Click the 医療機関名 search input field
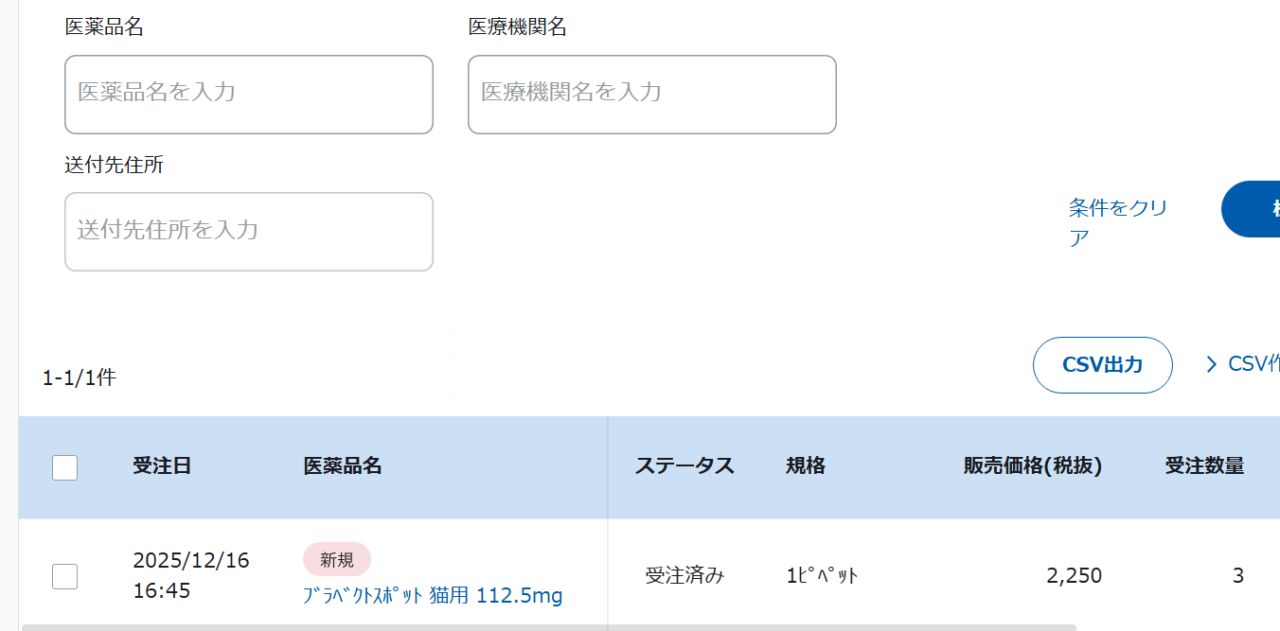Viewport: 1280px width, 631px height. (x=651, y=95)
